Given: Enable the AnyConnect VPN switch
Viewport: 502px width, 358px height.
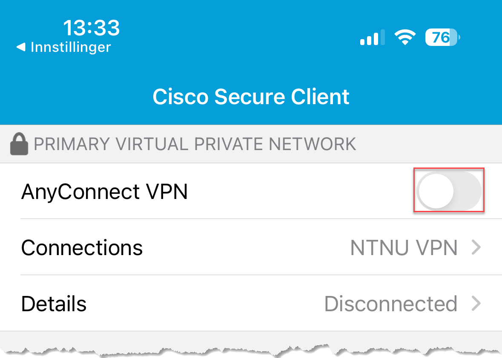Looking at the screenshot, I should tap(450, 191).
